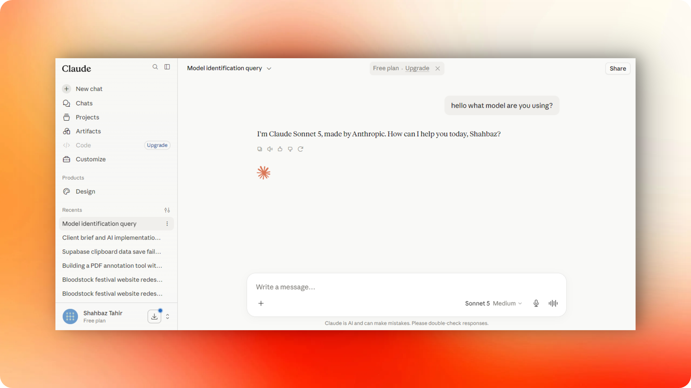
Task: Click the plus attachment icon
Action: coord(261,304)
